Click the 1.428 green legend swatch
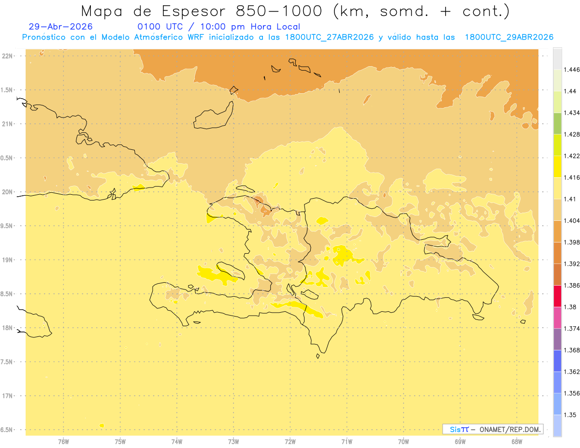This screenshot has width=580, height=448. [x=557, y=123]
